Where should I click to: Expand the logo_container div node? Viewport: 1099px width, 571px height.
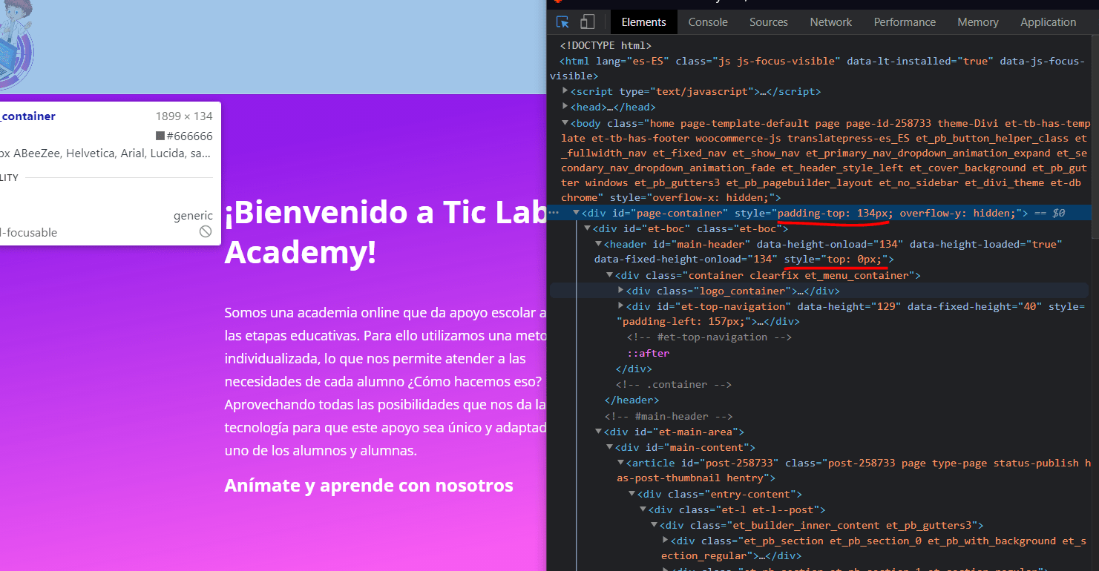621,291
